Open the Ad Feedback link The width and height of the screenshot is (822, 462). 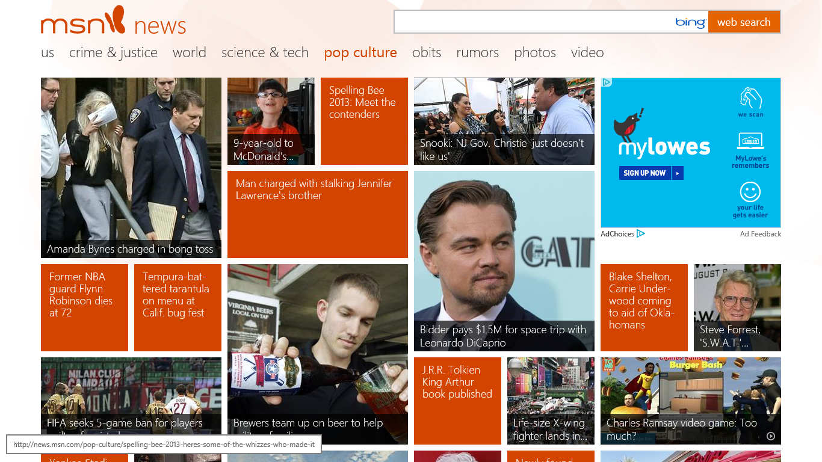pos(760,234)
